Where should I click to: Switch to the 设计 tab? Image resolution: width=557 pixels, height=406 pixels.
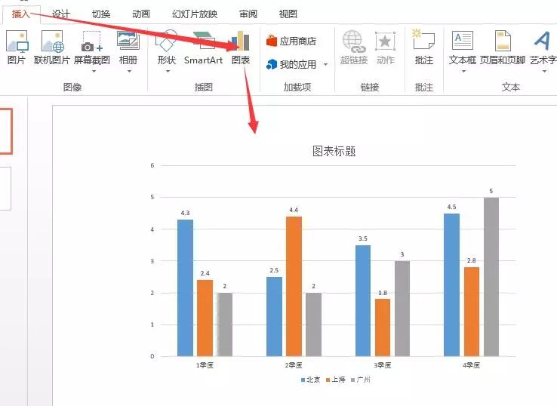click(x=60, y=14)
